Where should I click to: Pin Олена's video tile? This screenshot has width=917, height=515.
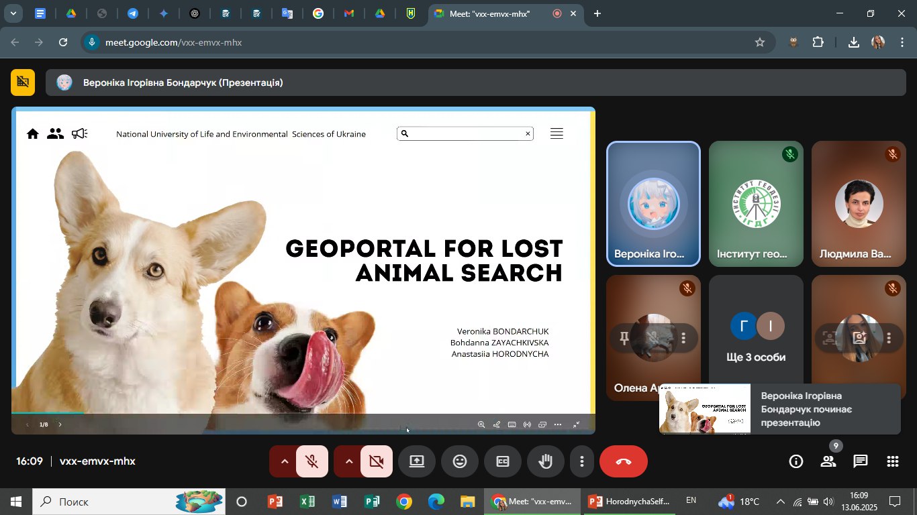624,339
